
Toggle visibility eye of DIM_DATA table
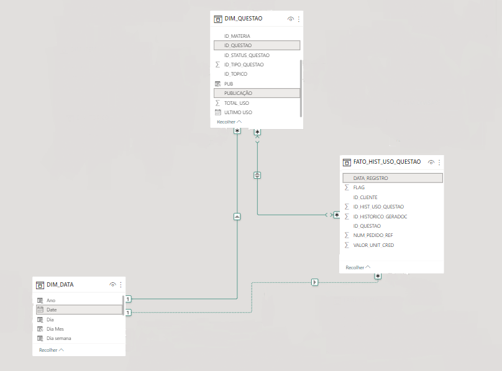(x=112, y=285)
